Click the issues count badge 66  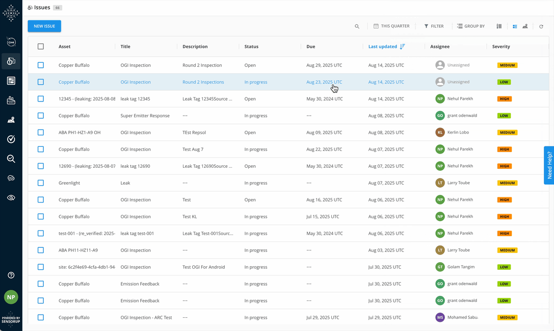(x=57, y=8)
